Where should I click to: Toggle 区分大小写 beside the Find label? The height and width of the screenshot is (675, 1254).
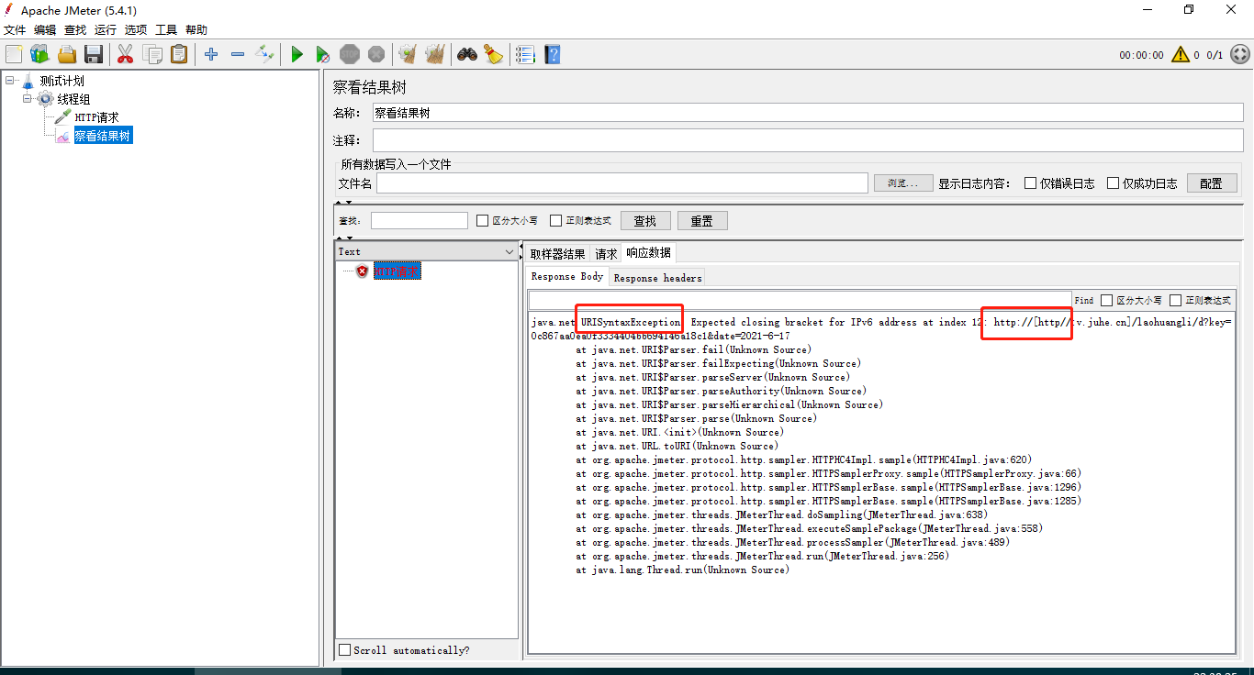(1106, 300)
